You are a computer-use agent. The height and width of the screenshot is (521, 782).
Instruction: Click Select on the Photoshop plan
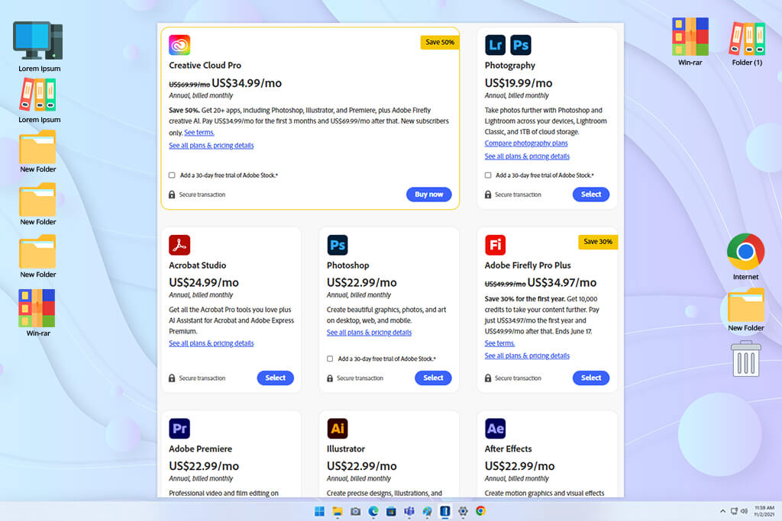(x=434, y=378)
